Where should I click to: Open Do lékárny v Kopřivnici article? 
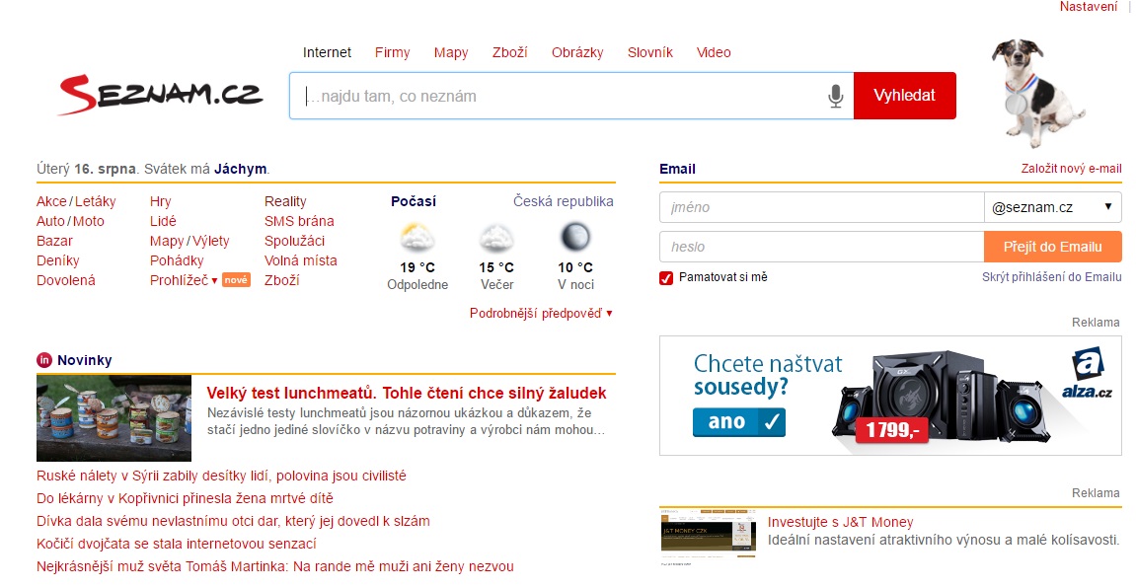point(185,498)
